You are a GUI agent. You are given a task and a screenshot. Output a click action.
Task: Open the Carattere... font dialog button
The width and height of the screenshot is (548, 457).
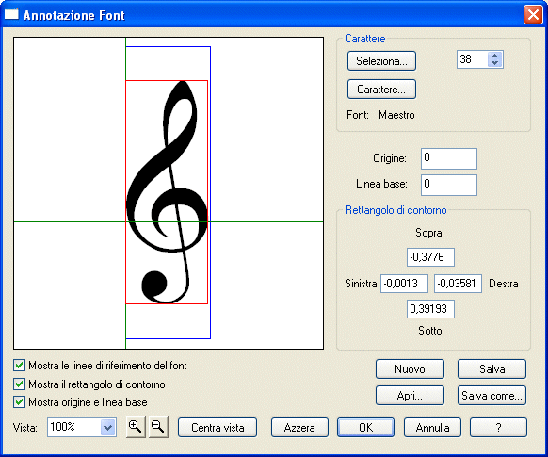point(381,90)
